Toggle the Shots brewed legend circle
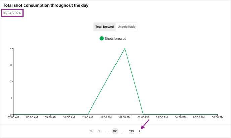 click(x=101, y=39)
